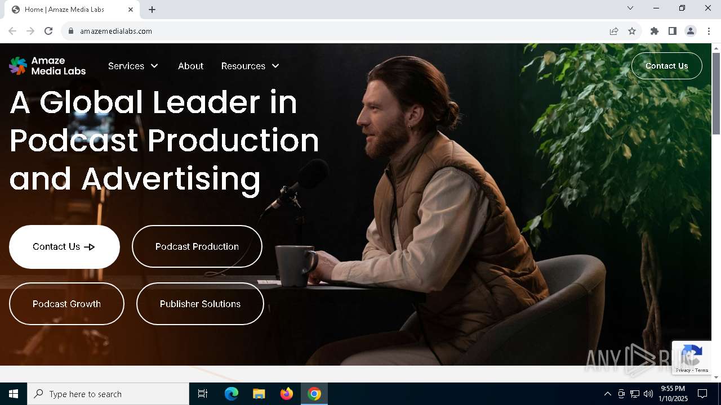Click the reCAPTCHA badge
The image size is (721, 405).
coord(691,358)
